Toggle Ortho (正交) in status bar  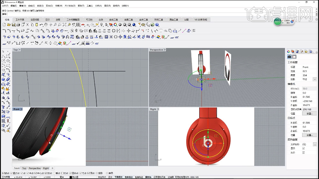(110, 177)
